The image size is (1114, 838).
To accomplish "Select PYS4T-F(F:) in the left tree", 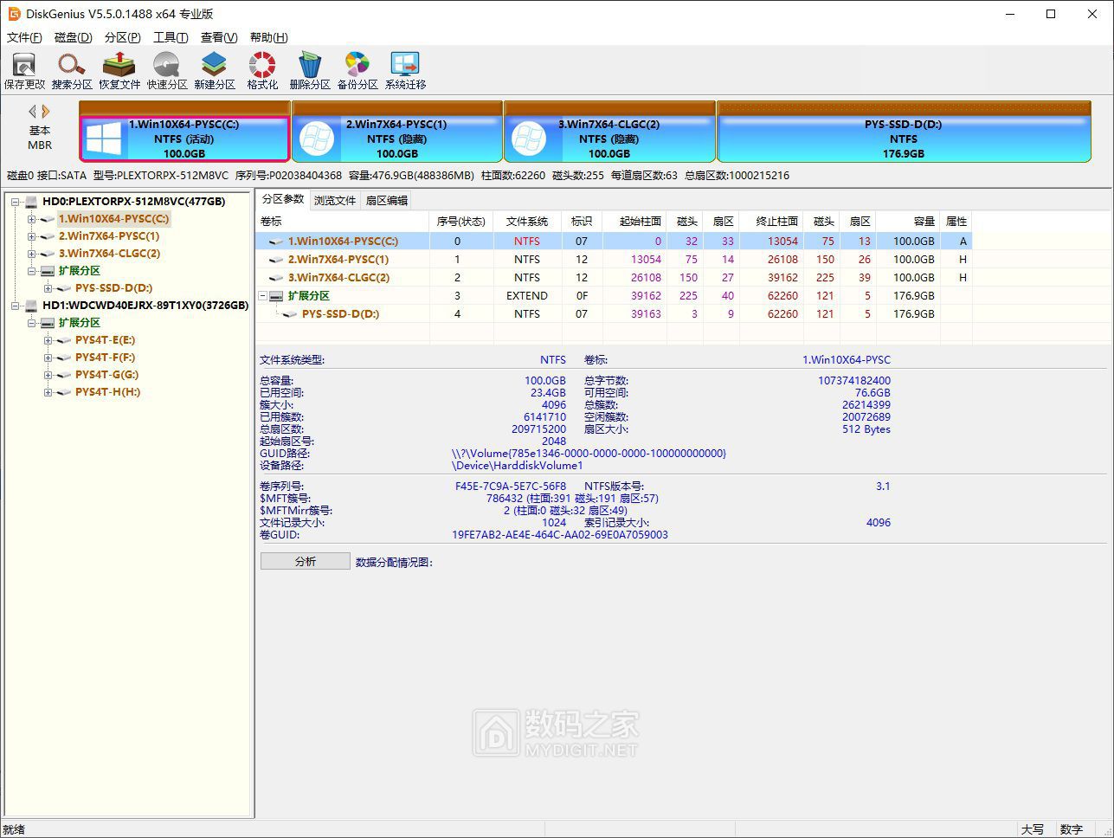I will pos(105,358).
